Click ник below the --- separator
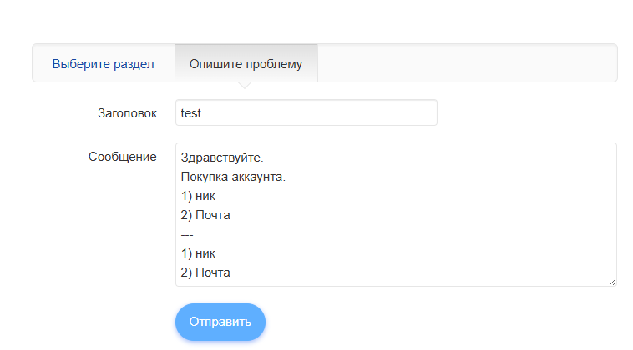The width and height of the screenshot is (633, 350). point(205,253)
